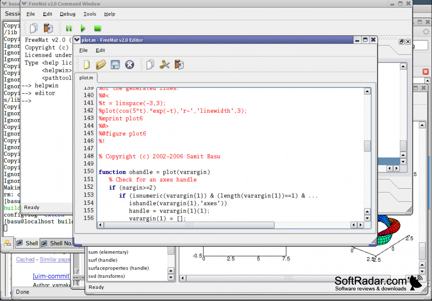
Task: Click the 'Ready' status in the Command Window
Action: pos(32,207)
